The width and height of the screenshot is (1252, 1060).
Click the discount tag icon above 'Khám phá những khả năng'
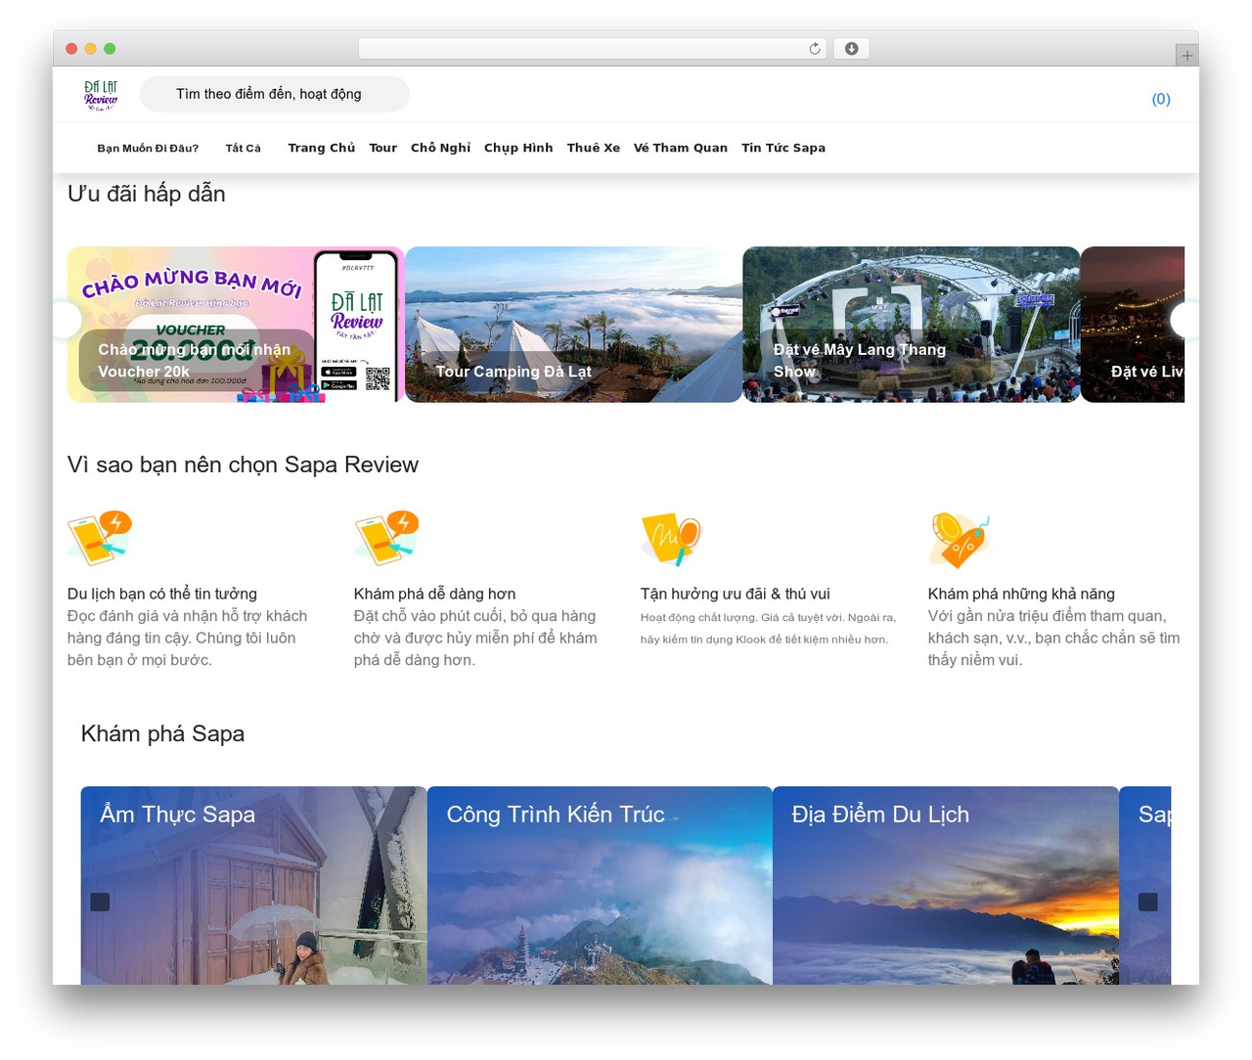coord(959,540)
